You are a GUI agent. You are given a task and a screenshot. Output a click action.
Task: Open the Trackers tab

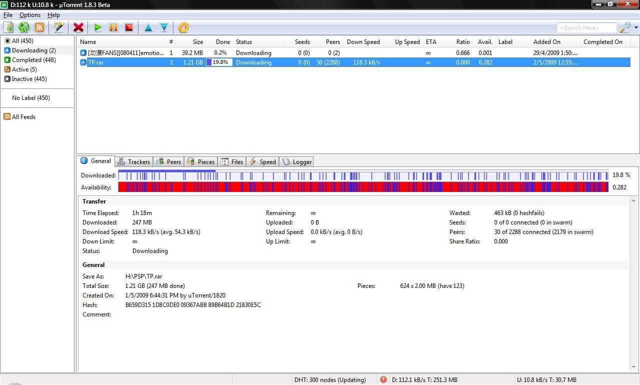(x=133, y=161)
